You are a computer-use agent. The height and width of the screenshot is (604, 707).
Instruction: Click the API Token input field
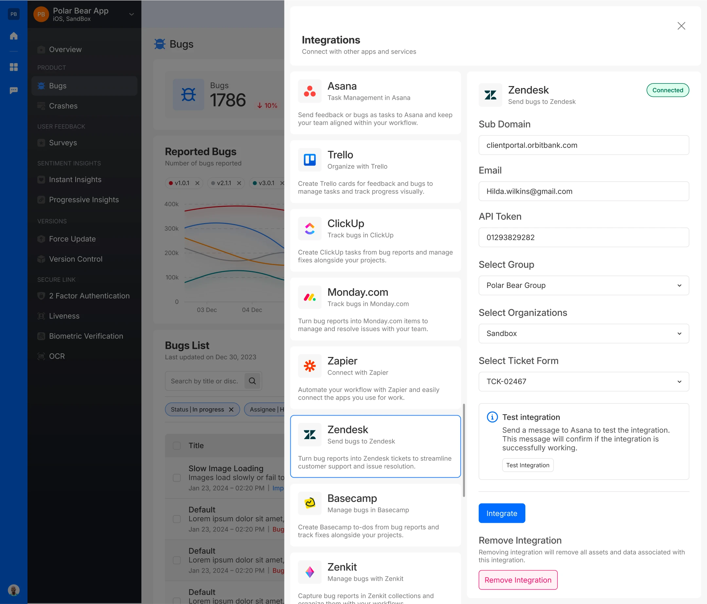(584, 237)
